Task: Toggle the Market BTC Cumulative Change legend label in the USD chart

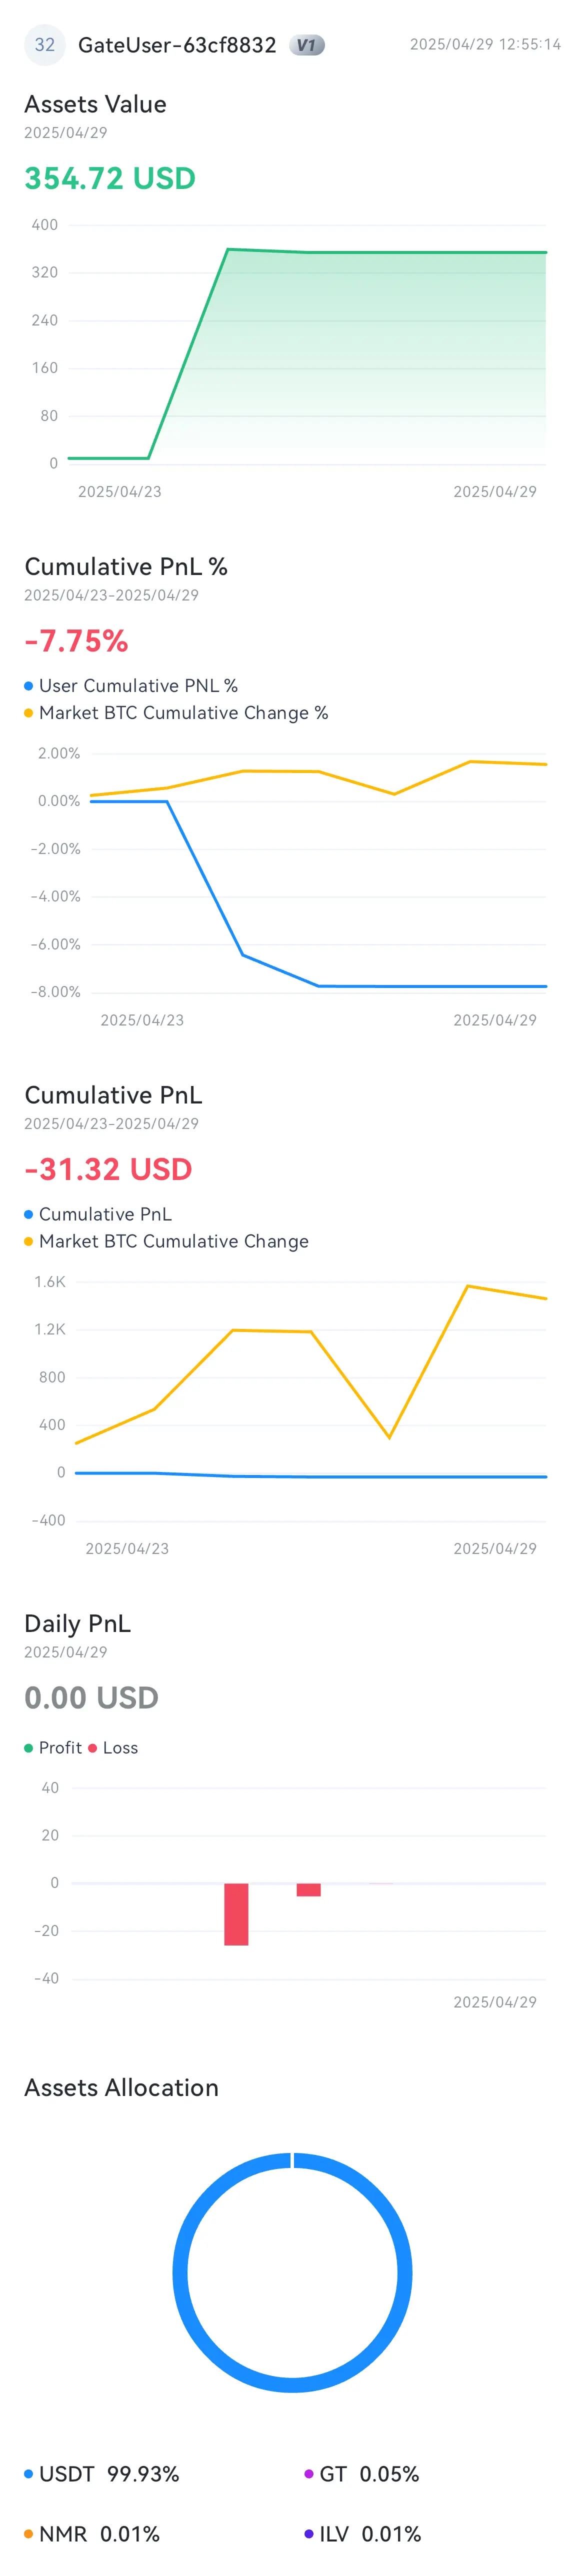Action: click(x=173, y=1241)
